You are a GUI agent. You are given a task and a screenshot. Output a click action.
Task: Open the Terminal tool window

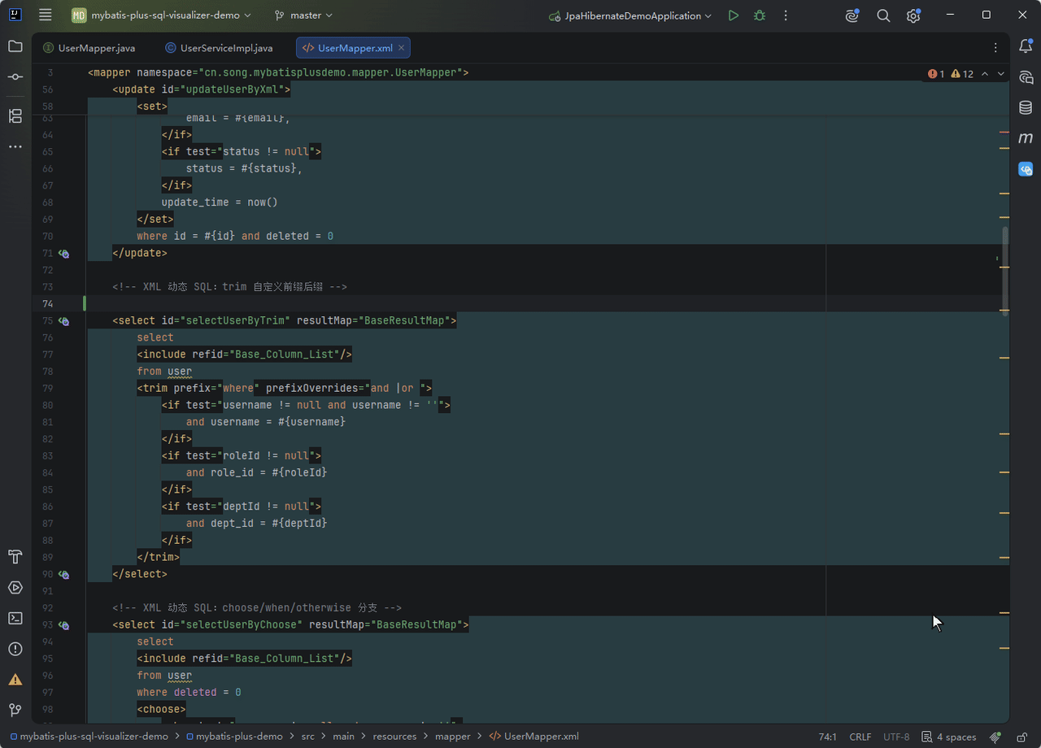point(15,618)
